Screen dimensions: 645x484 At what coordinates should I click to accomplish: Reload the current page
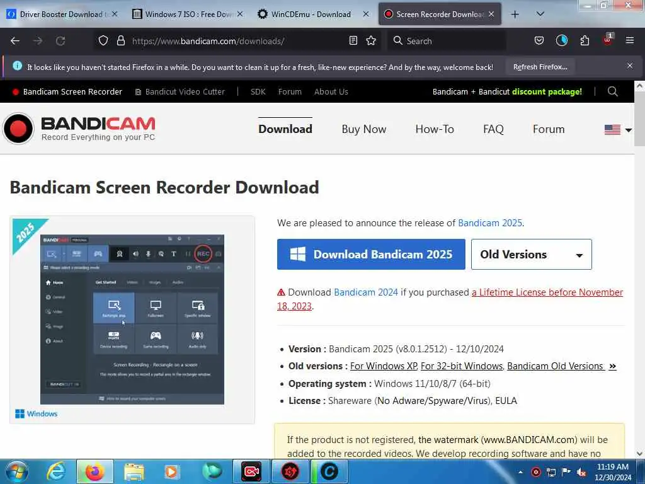click(60, 41)
